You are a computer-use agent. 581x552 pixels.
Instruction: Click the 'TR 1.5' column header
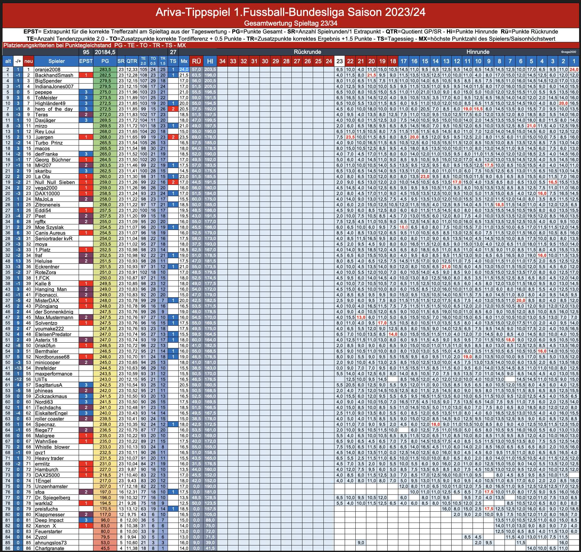point(163,61)
